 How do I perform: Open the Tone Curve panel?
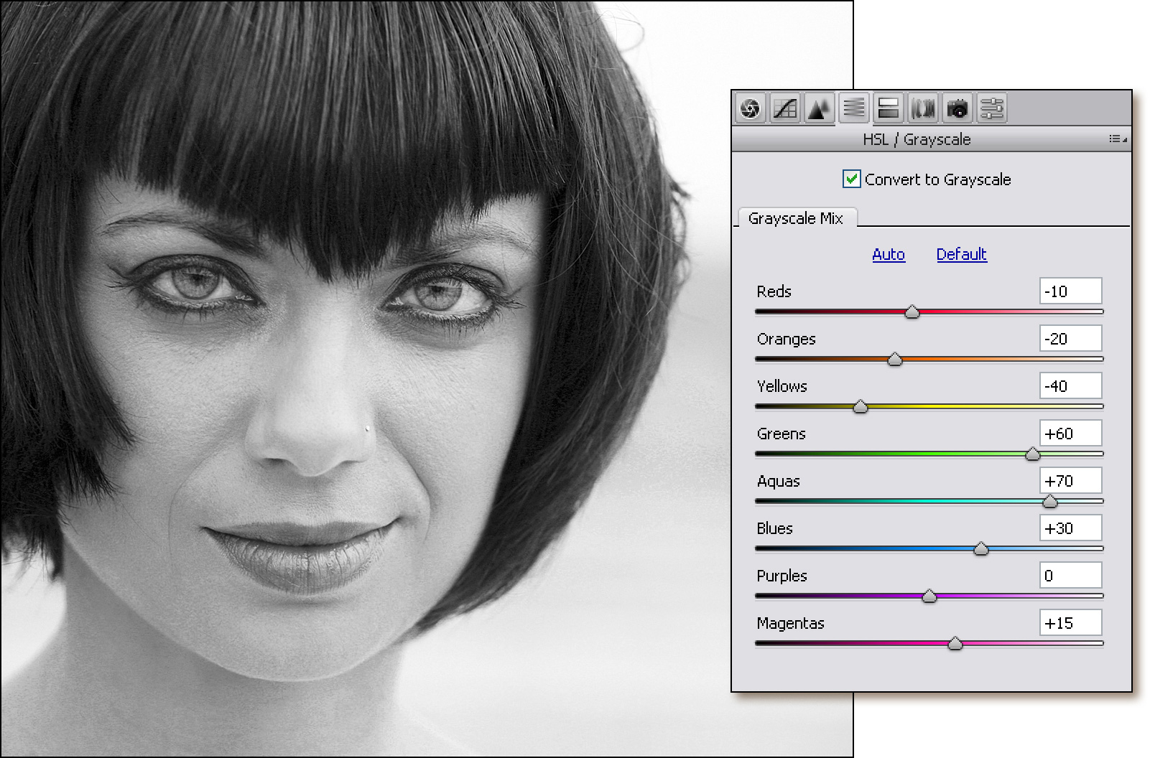(x=784, y=109)
